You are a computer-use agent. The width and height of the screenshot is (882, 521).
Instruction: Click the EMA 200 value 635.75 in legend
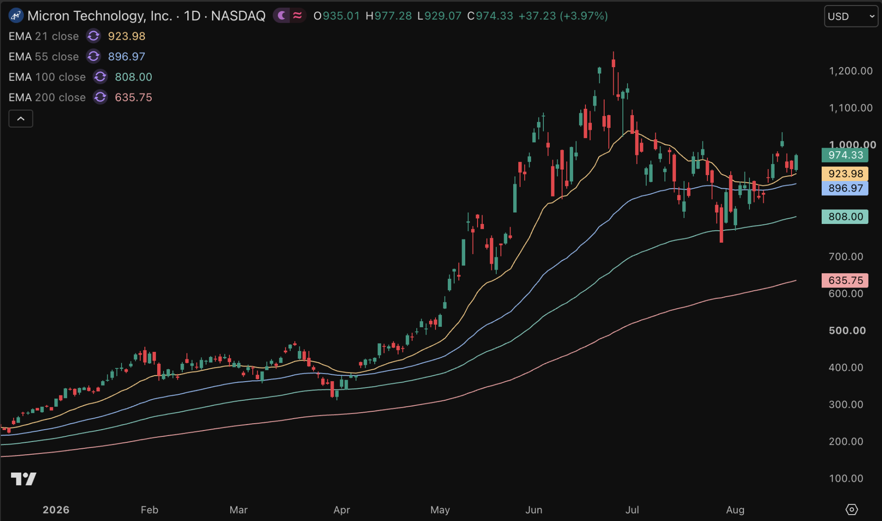coord(133,97)
